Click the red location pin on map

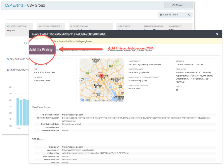102,77
